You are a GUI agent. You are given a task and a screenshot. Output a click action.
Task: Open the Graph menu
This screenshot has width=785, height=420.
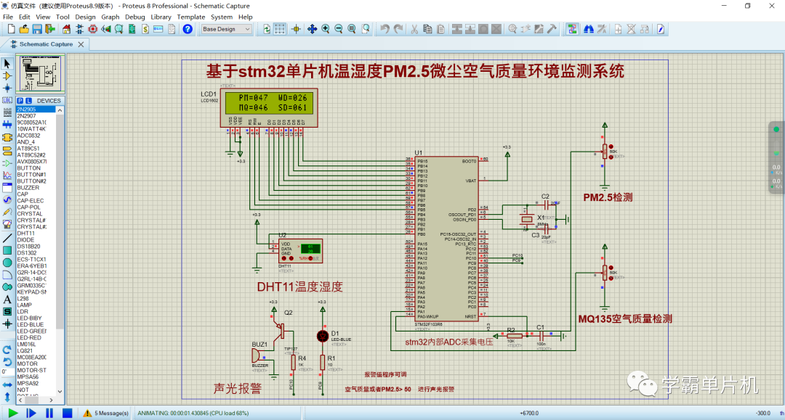click(110, 17)
